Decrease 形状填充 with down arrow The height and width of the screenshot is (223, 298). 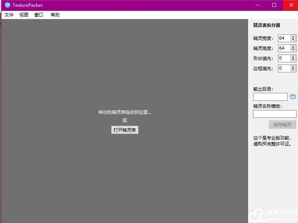point(293,60)
